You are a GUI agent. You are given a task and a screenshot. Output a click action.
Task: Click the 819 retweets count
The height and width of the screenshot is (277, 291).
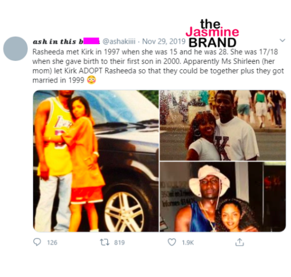[x=119, y=242]
